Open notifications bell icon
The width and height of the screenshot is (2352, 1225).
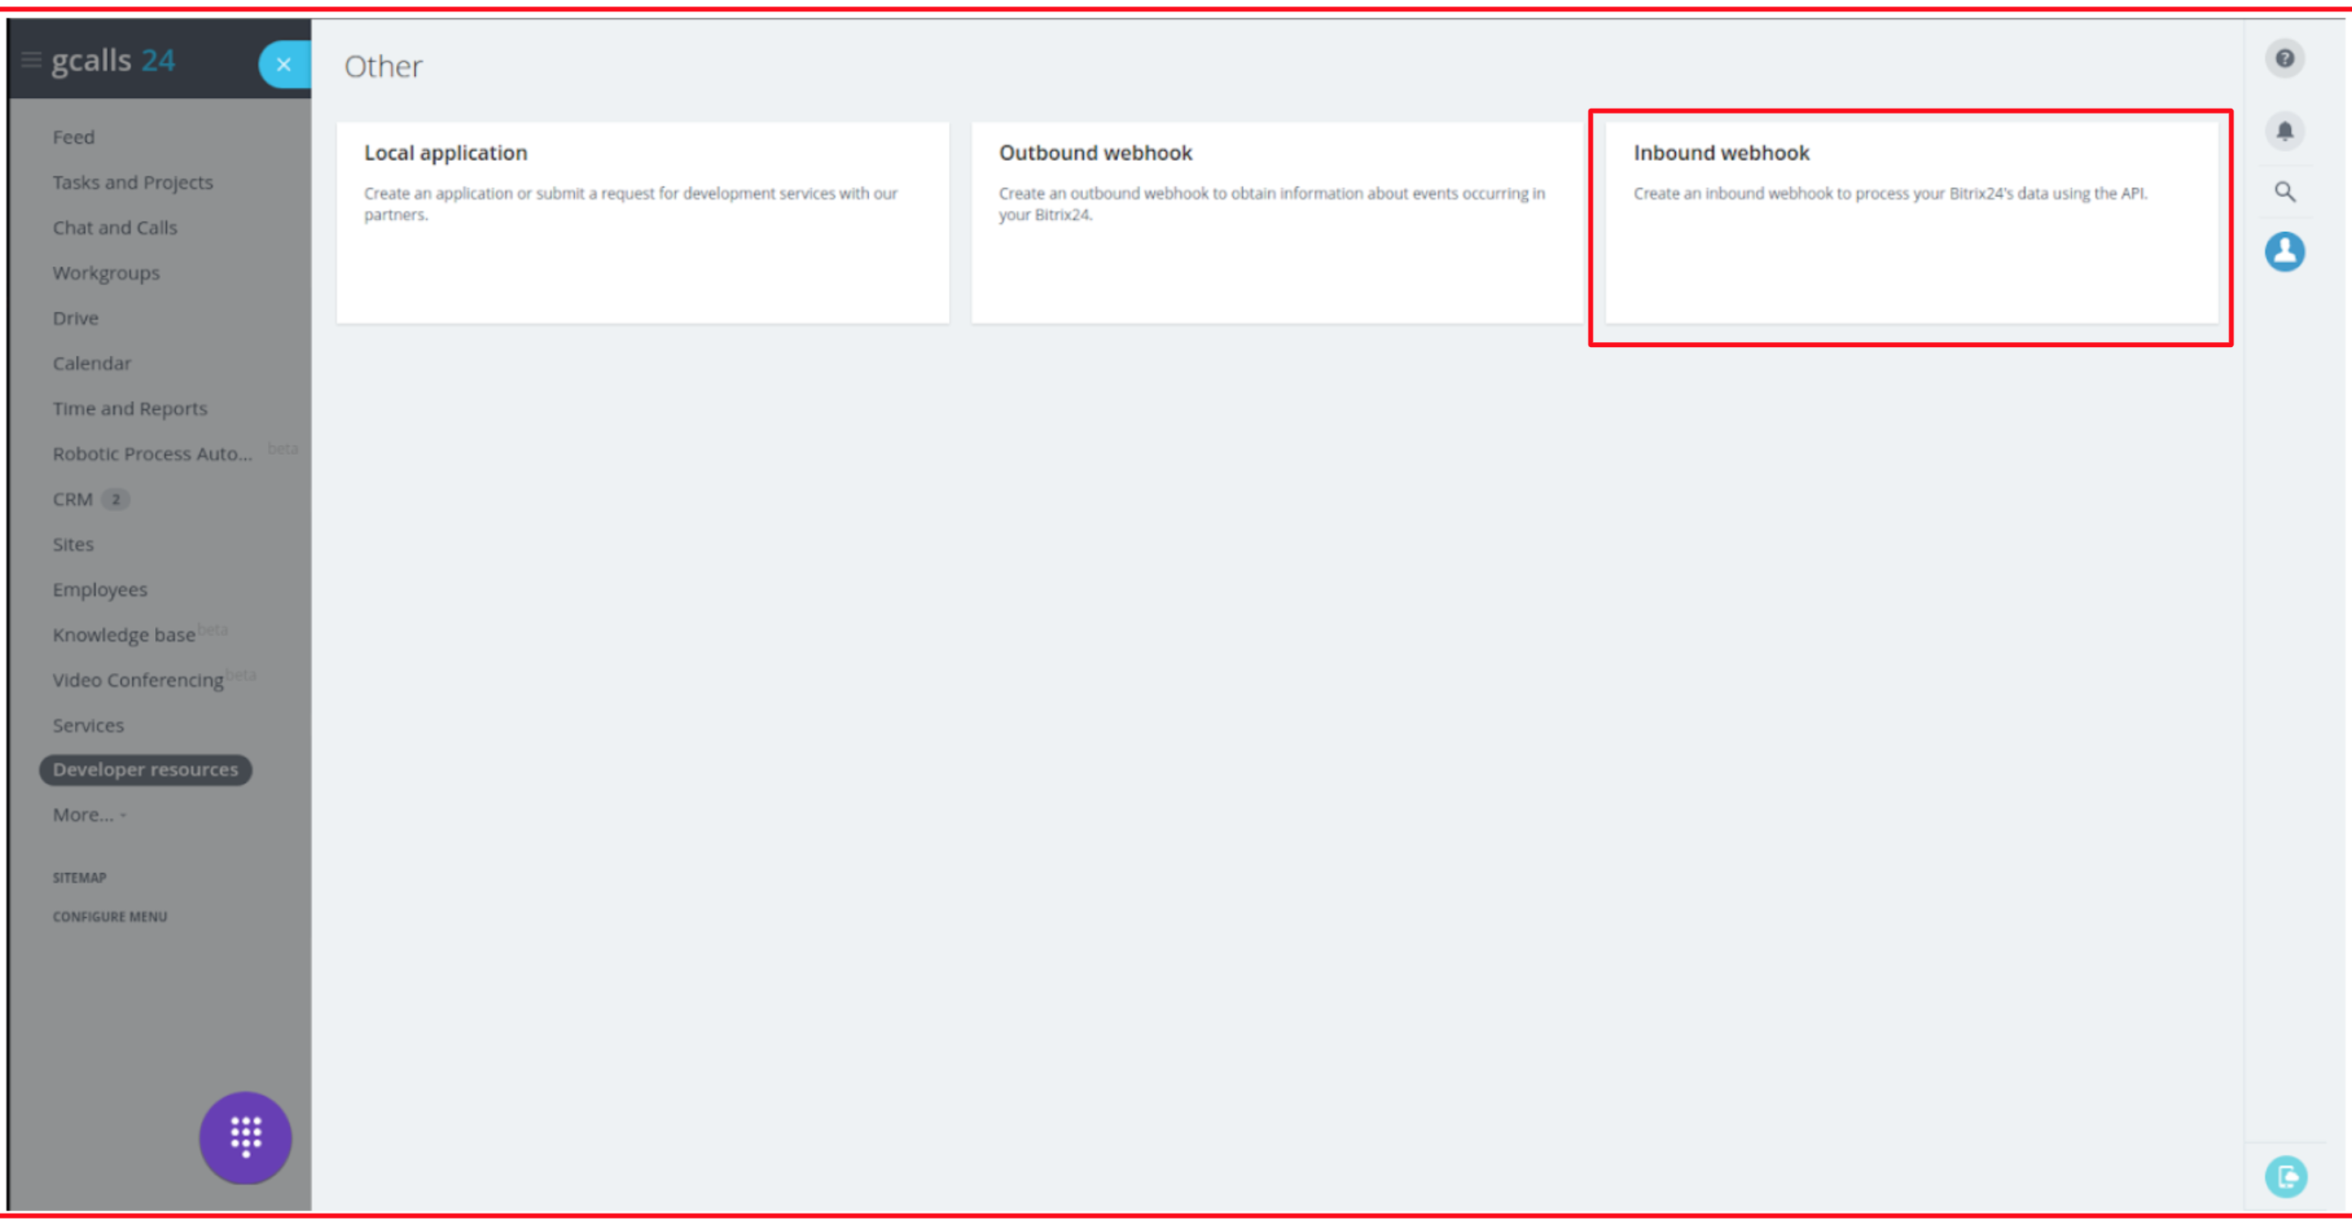2284,131
